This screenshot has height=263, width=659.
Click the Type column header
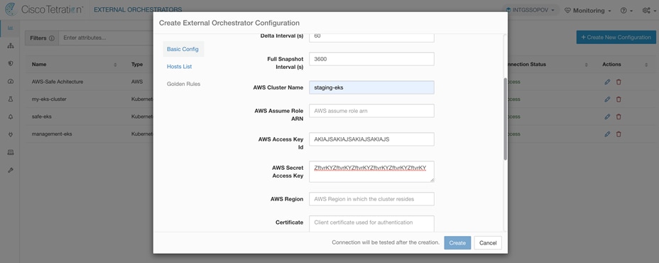[137, 65]
